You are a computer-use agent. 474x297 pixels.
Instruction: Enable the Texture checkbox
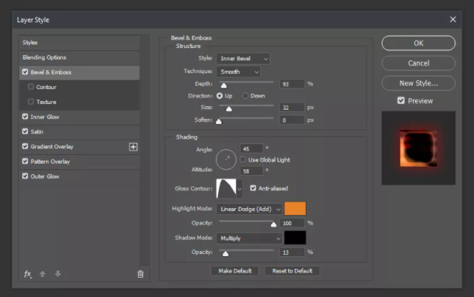click(x=31, y=102)
